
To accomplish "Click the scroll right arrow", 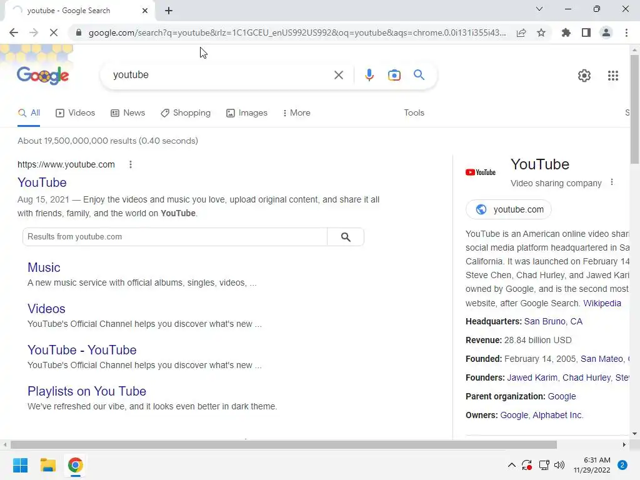I will (x=624, y=444).
